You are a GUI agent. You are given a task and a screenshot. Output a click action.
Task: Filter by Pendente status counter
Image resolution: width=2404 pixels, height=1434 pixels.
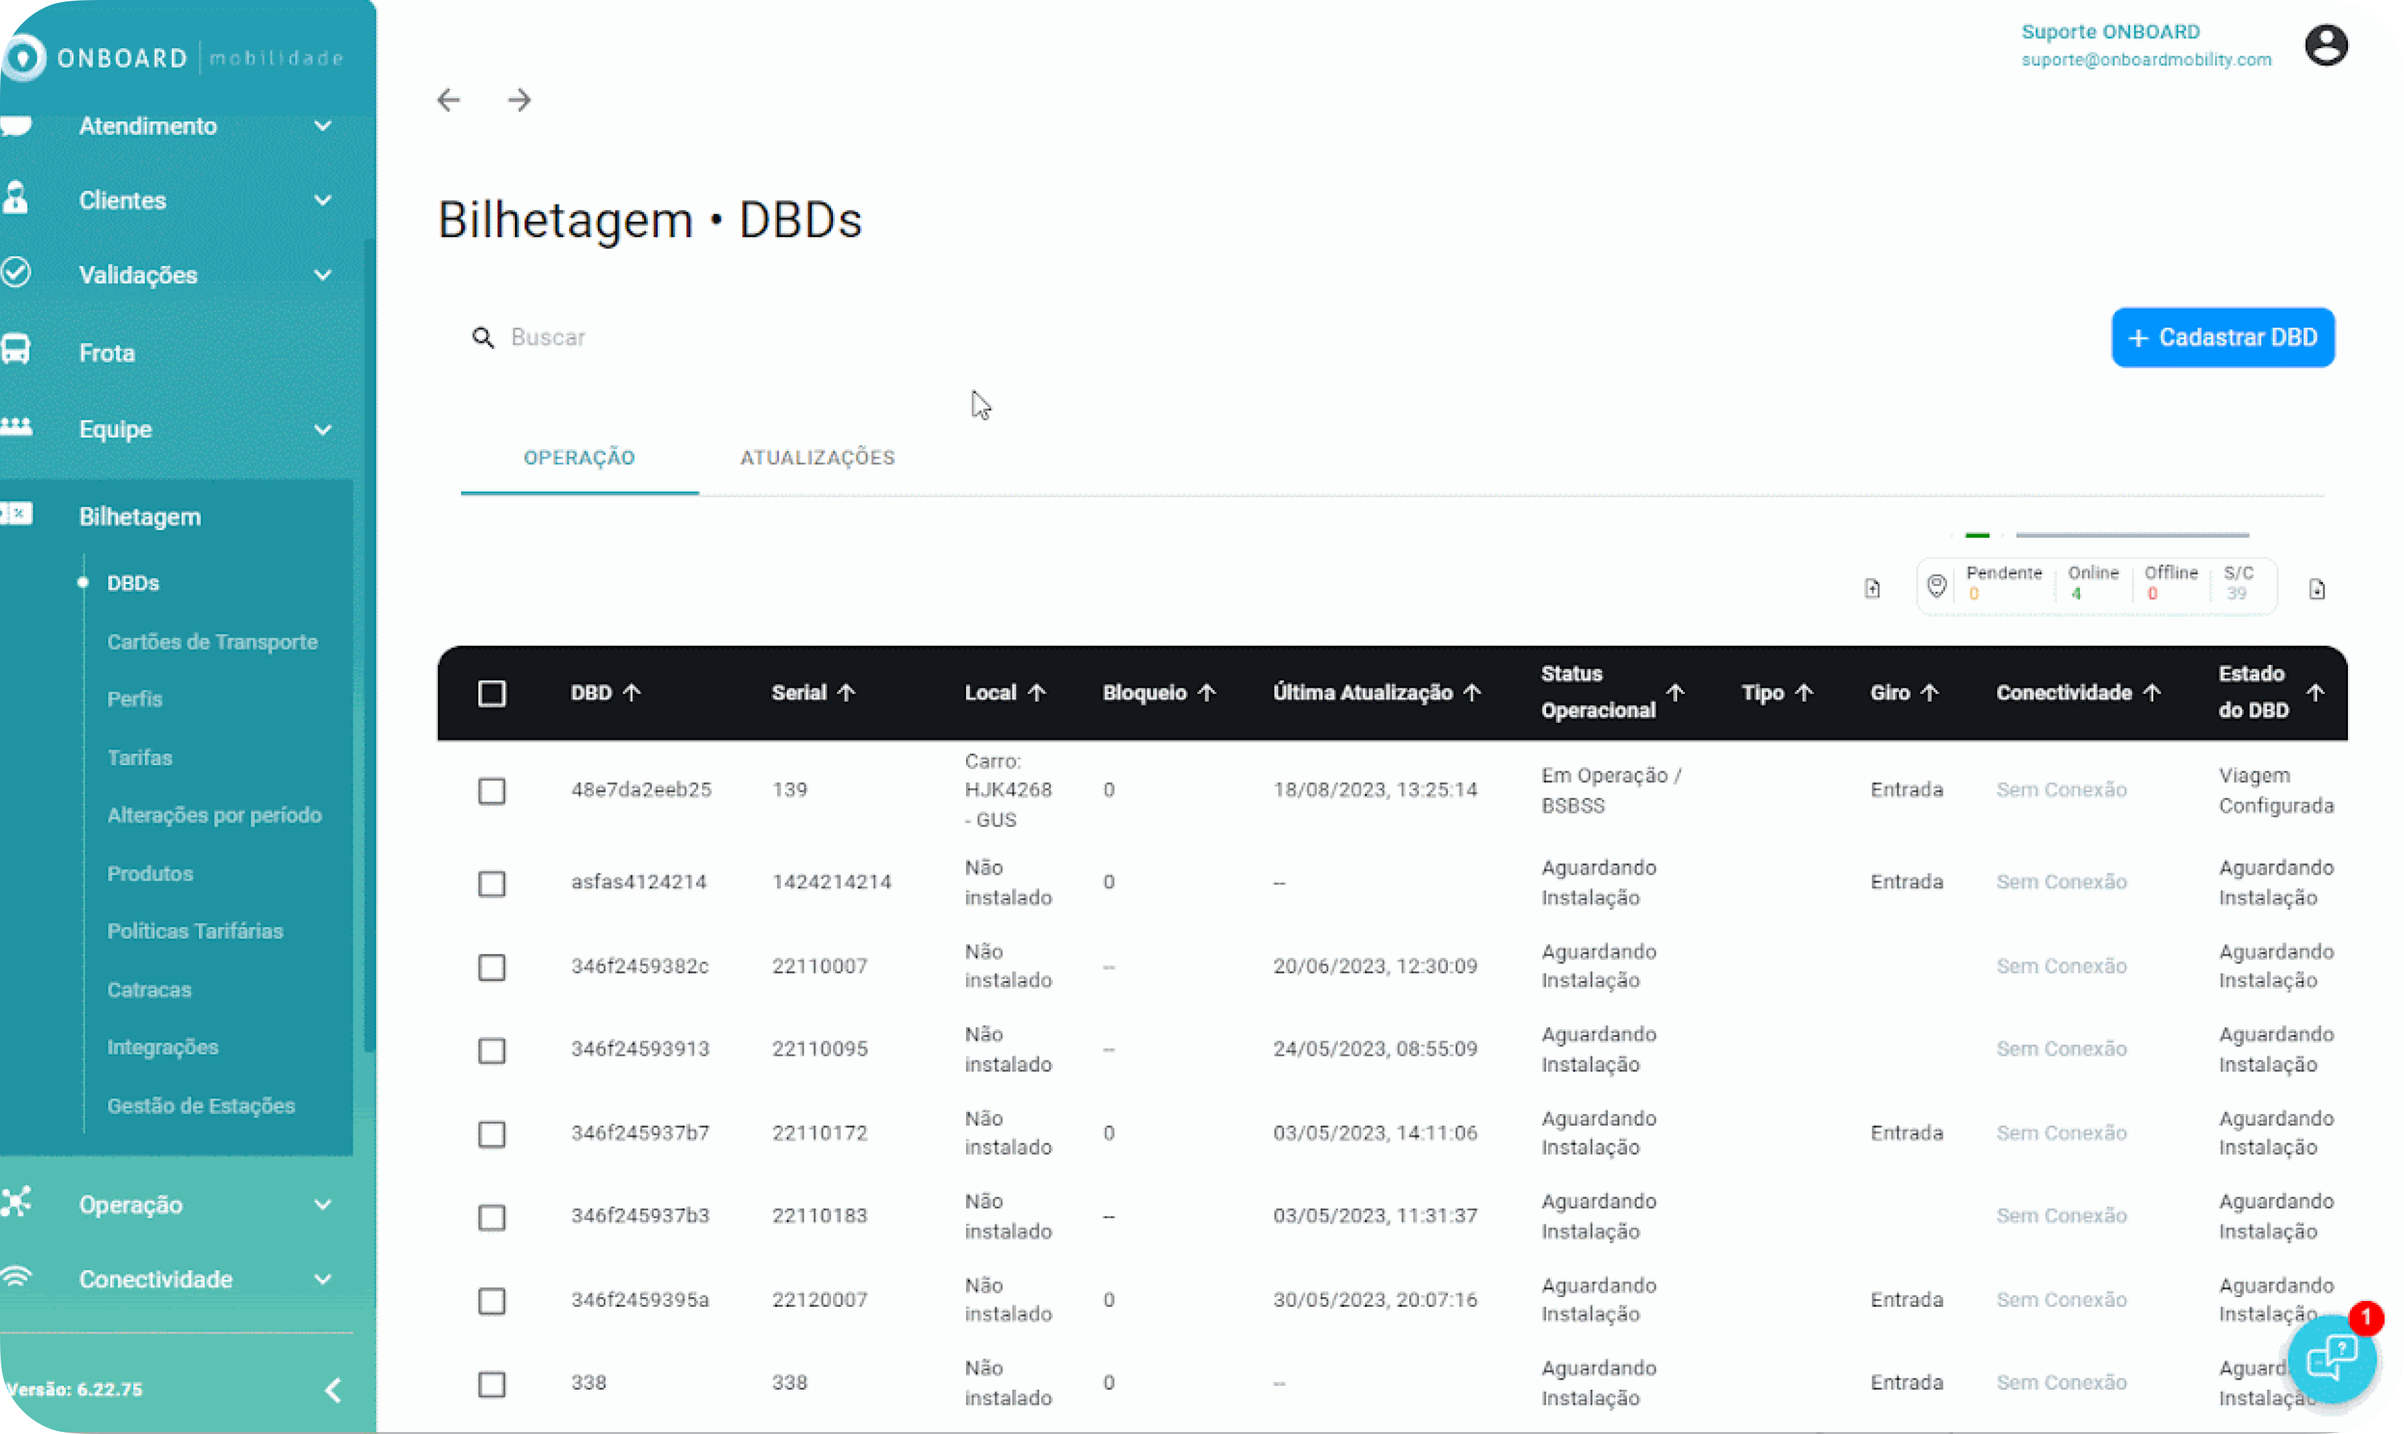coord(2004,583)
